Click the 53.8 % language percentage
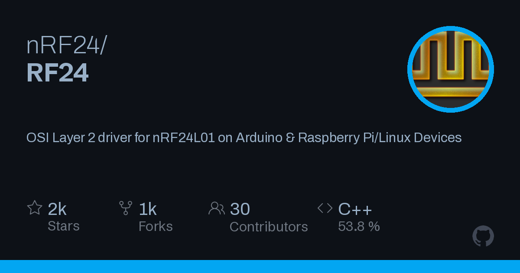520x273 pixels. point(359,226)
